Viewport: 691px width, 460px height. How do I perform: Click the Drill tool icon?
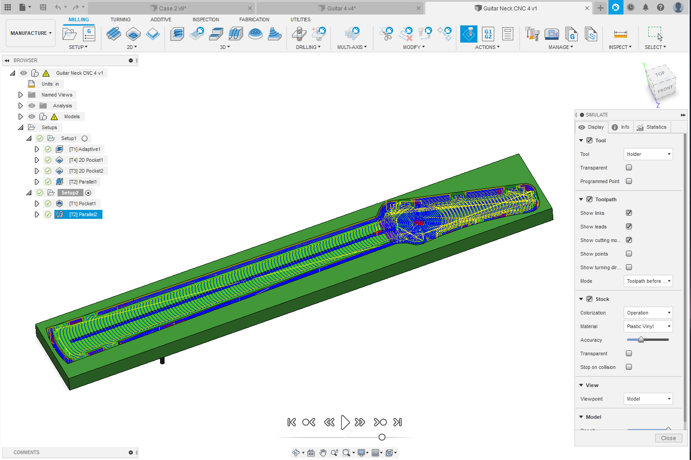(x=299, y=34)
